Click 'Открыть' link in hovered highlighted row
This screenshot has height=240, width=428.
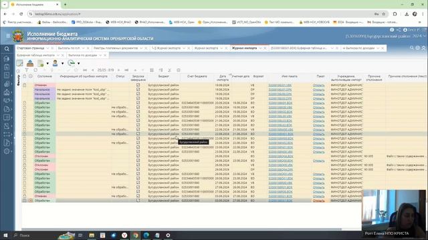pyautogui.click(x=318, y=134)
